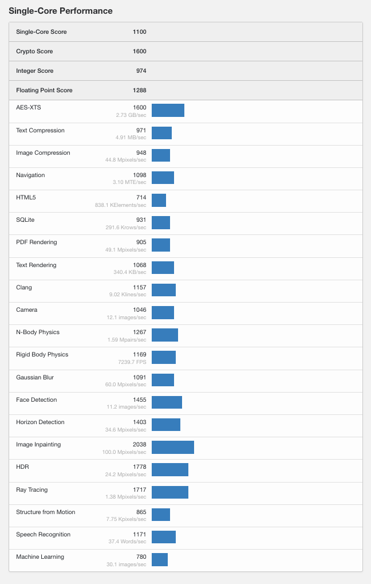Click the PDF Rendering score 905
This screenshot has height=584, width=371.
[141, 242]
